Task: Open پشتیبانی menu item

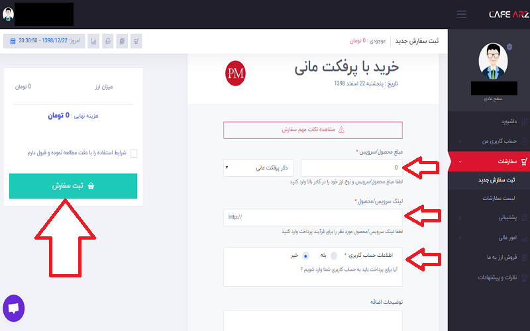Action: click(507, 218)
